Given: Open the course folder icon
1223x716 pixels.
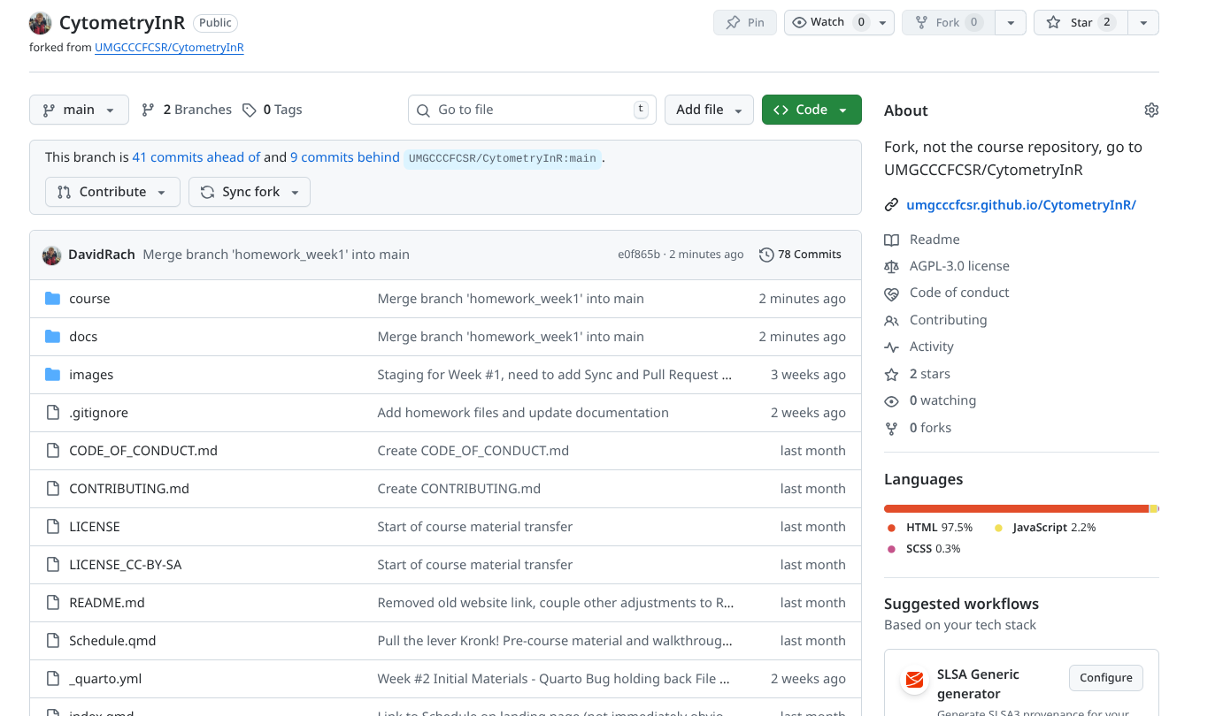Looking at the screenshot, I should click(52, 299).
